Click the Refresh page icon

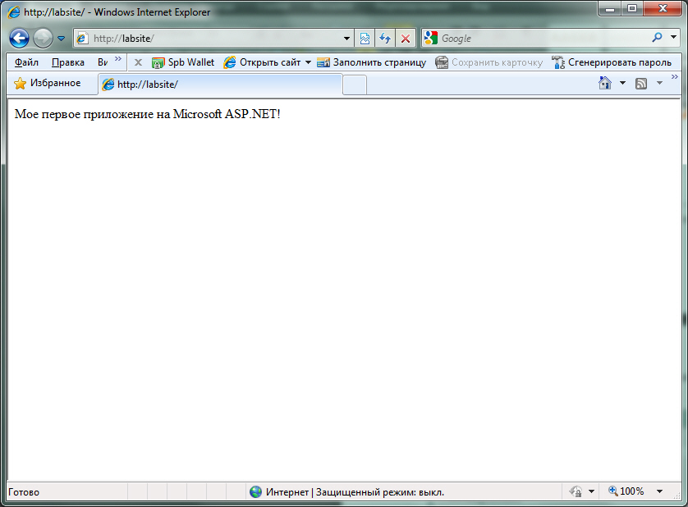point(385,39)
